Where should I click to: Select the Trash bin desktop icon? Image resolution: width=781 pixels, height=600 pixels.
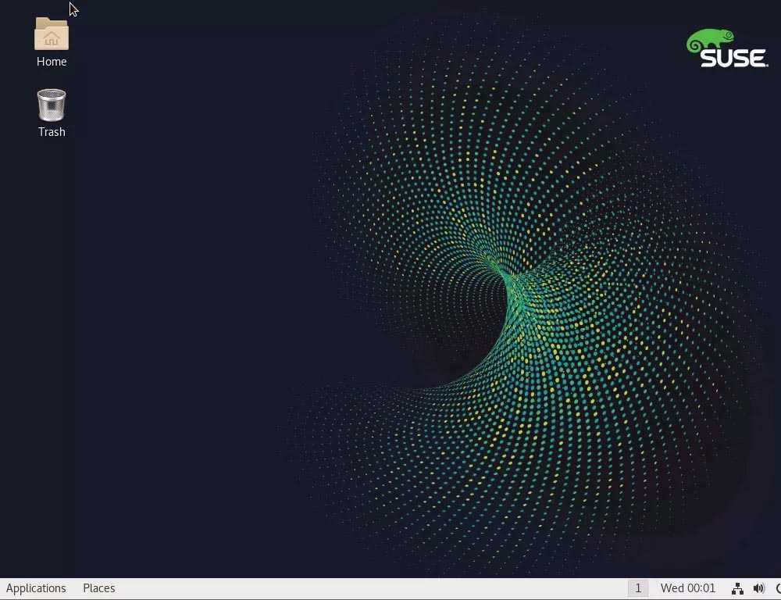click(52, 105)
